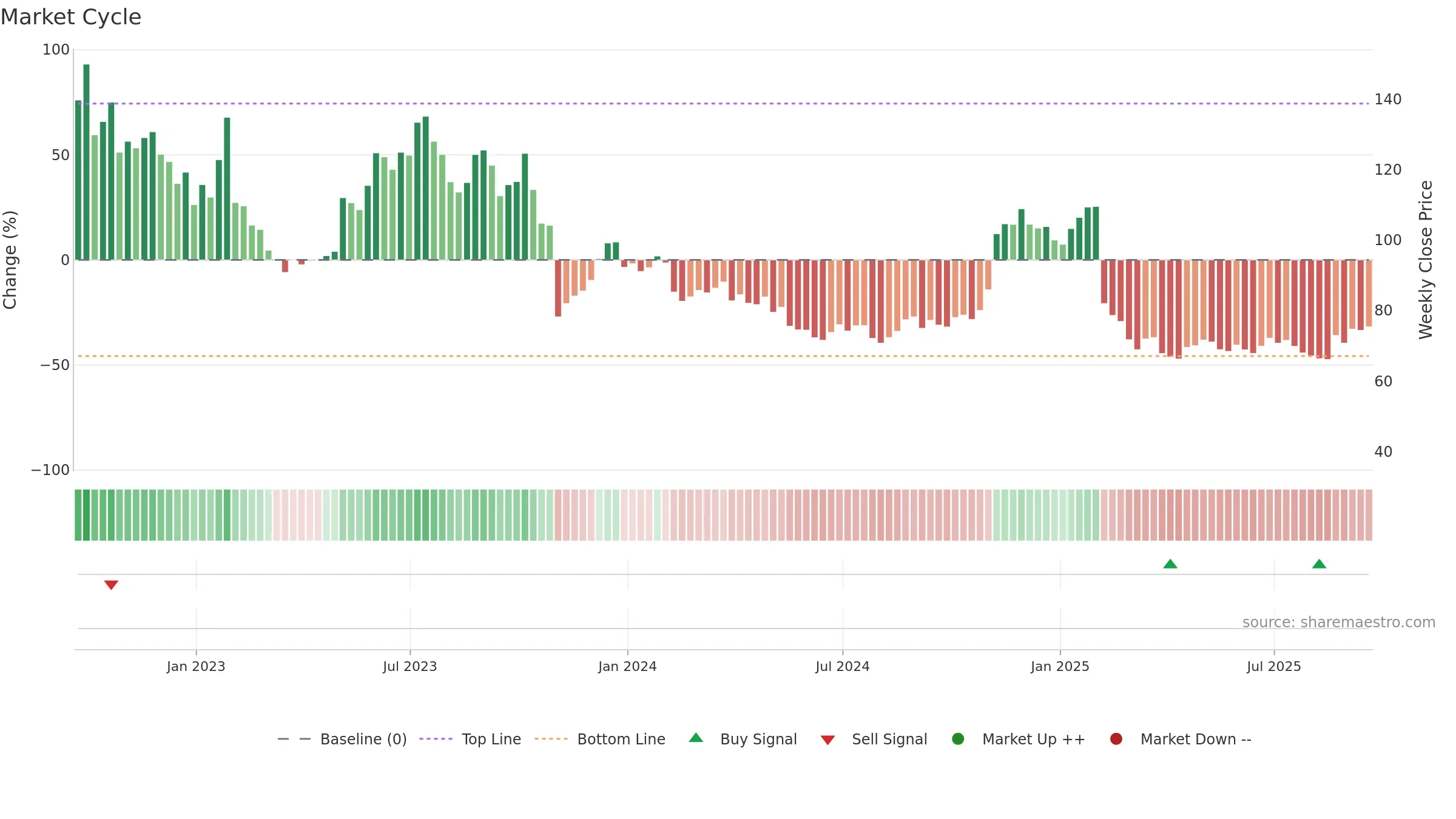The height and width of the screenshot is (819, 1456).
Task: Select the buy signal marker after Jul 2025
Action: [1319, 564]
